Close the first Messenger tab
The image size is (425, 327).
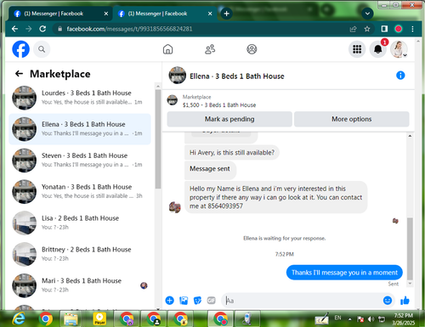coord(106,14)
